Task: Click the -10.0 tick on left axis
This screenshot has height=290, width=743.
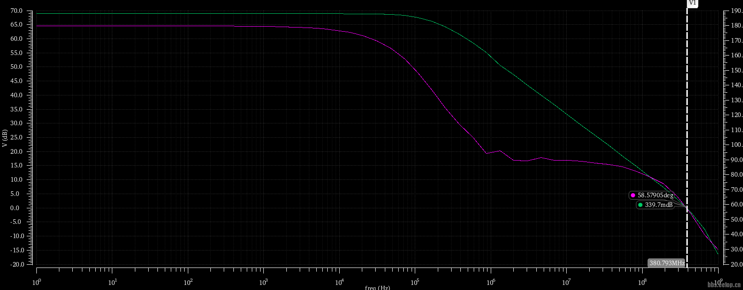Action: point(16,236)
